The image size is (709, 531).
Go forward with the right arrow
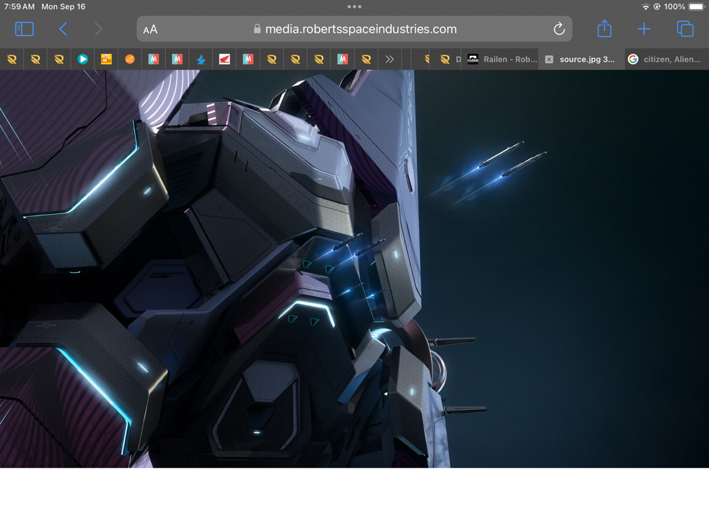(x=98, y=29)
